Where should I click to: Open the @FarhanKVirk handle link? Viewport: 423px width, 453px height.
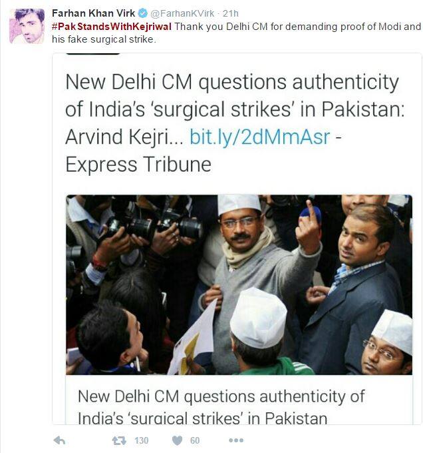(182, 13)
